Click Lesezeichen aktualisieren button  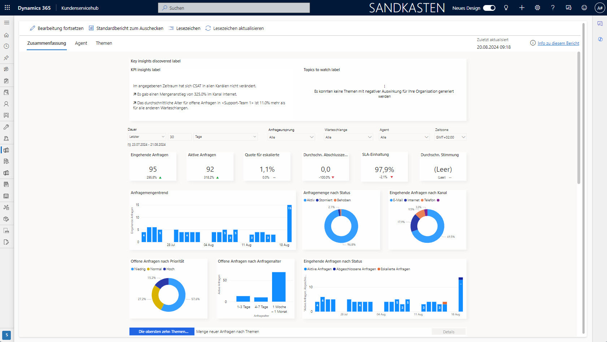pos(234,28)
